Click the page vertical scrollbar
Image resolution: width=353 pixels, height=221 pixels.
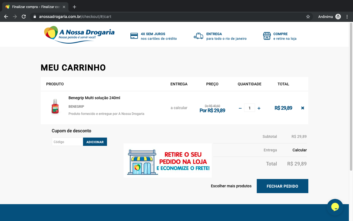pyautogui.click(x=351, y=96)
